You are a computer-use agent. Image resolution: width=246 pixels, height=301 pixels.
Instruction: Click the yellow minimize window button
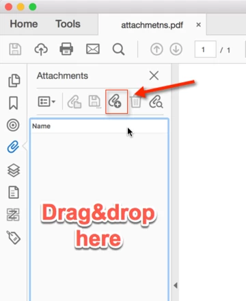tap(20, 7)
